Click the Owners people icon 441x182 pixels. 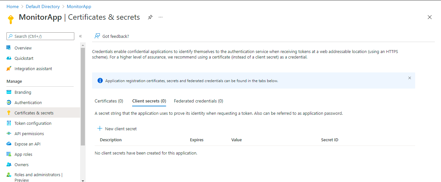(x=9, y=165)
